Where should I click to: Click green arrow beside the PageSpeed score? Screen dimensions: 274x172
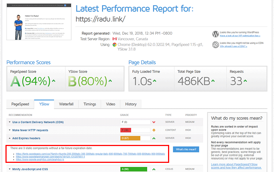point(54,81)
